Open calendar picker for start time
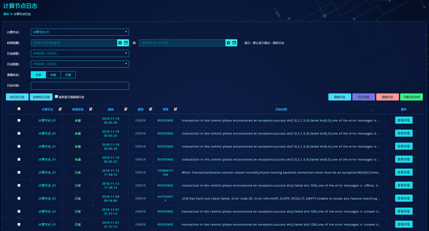This screenshot has width=429, height=231. [126, 43]
